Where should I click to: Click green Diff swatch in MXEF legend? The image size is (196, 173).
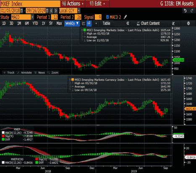[3, 139]
